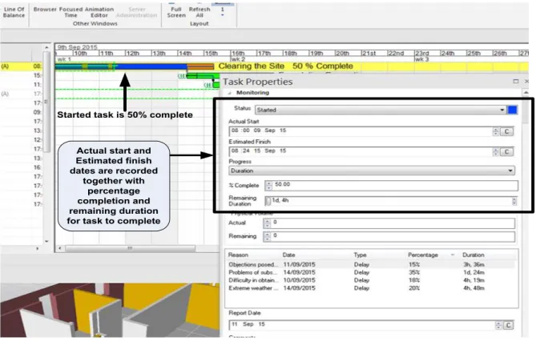Click the Task Properties scroll-up arrow
This screenshot has width=536, height=341.
point(526,93)
